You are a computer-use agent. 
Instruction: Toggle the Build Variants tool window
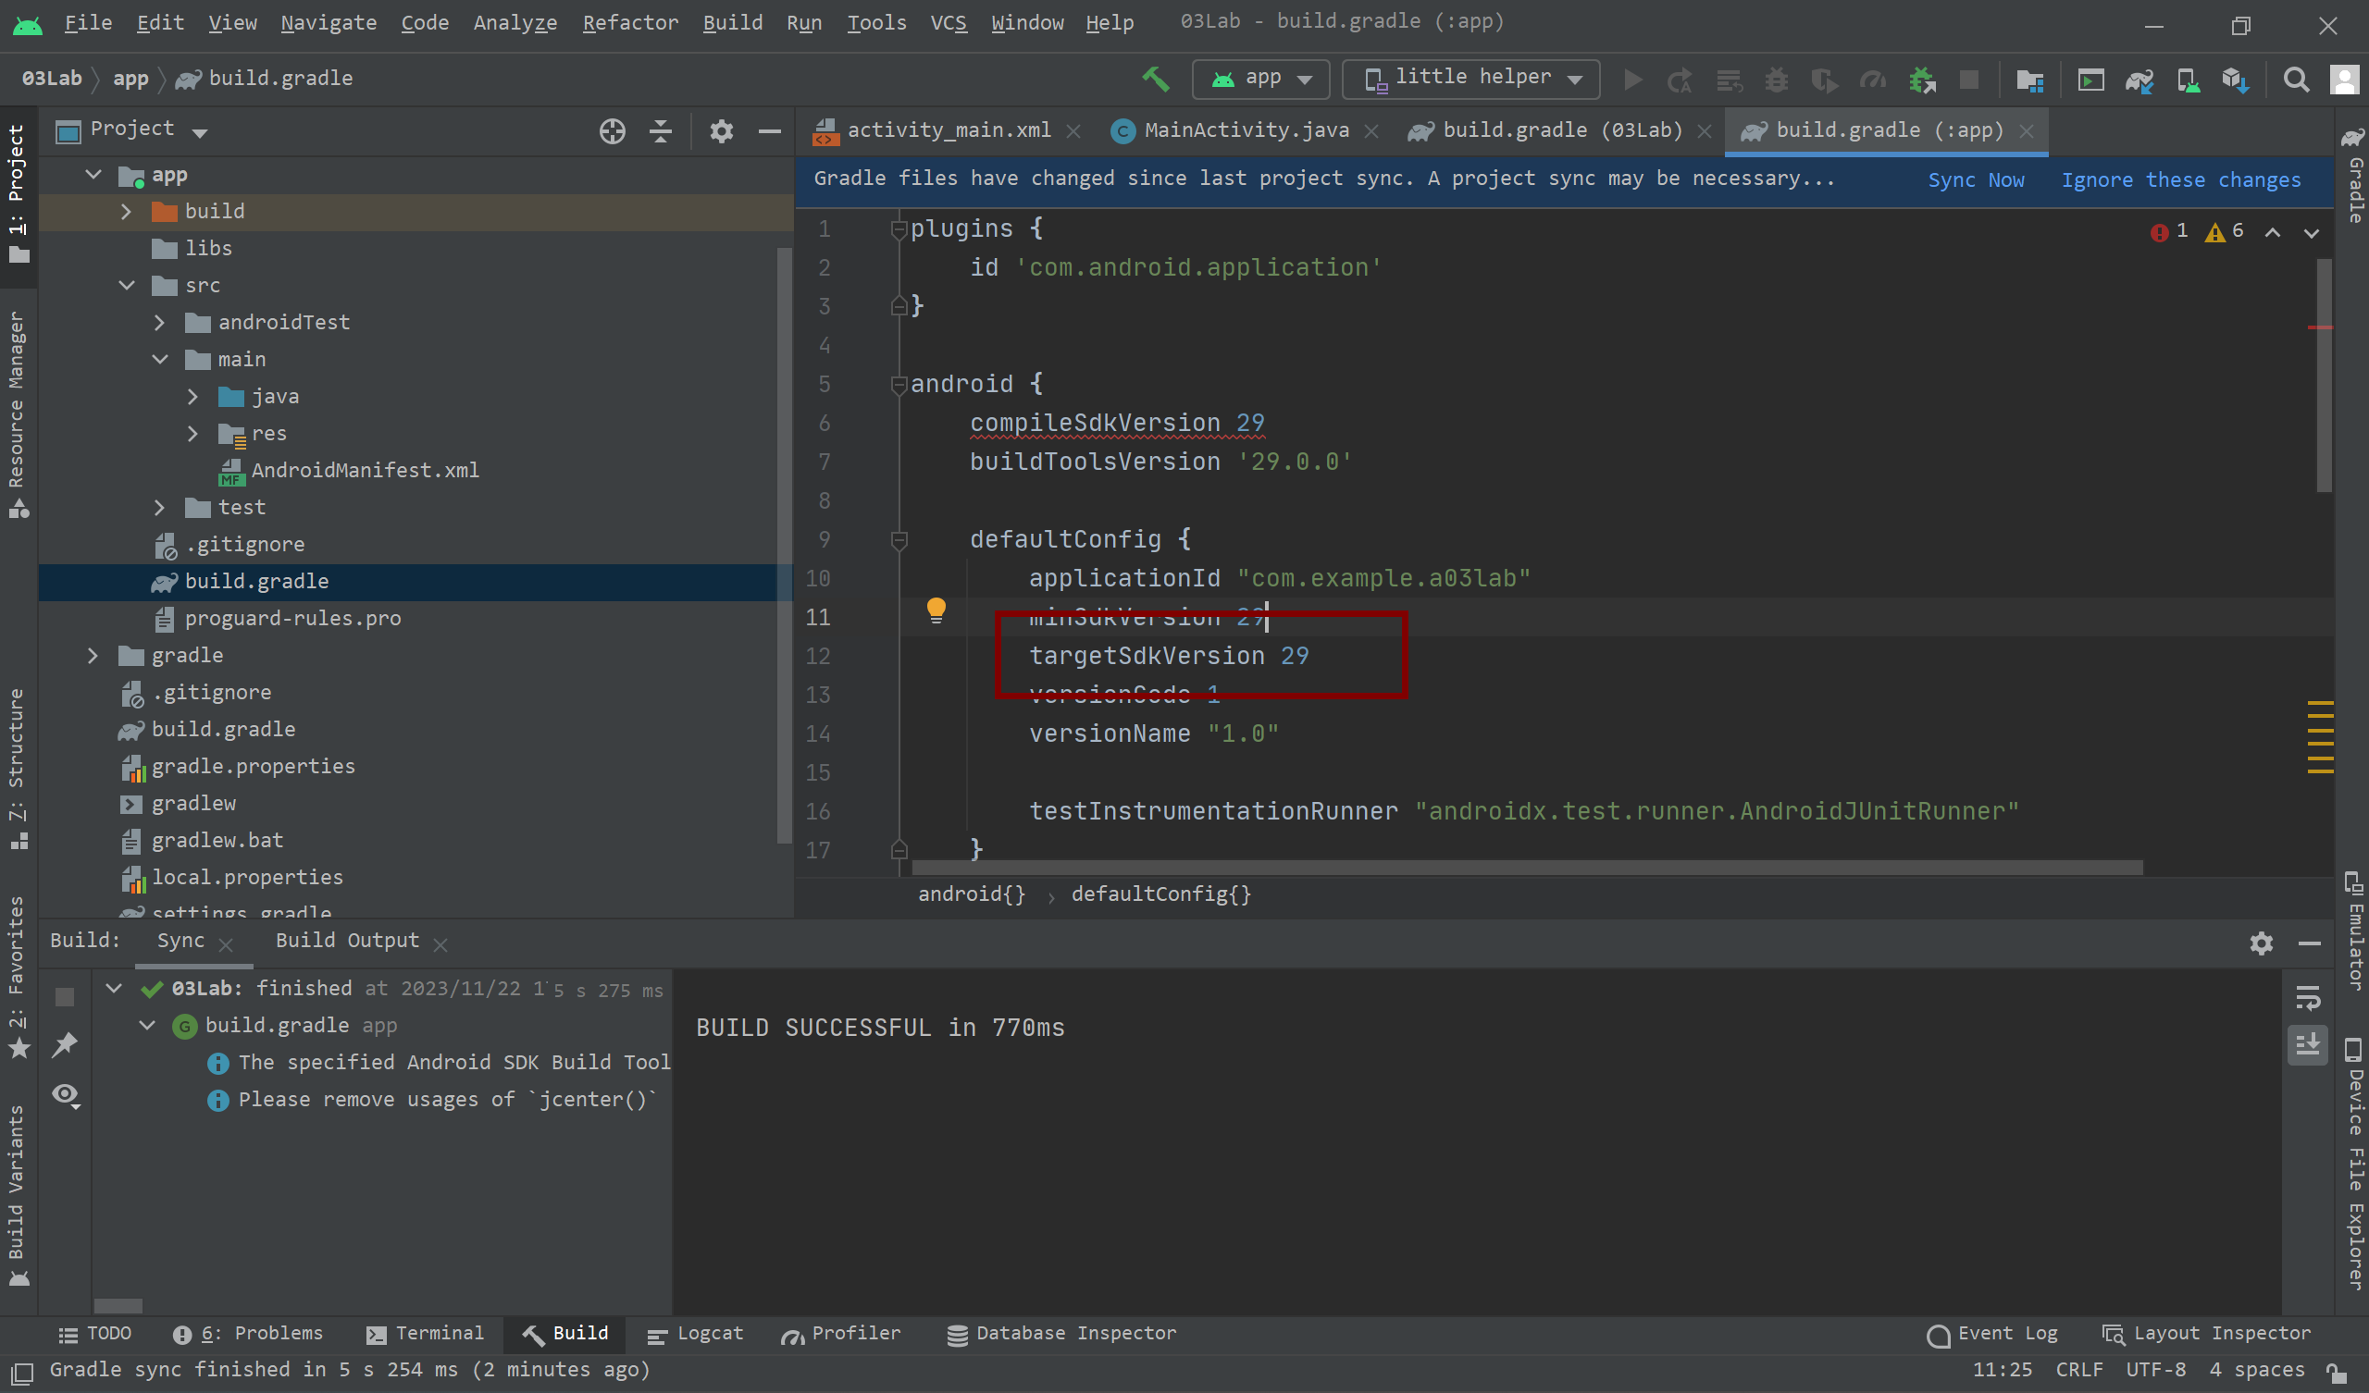17,1194
